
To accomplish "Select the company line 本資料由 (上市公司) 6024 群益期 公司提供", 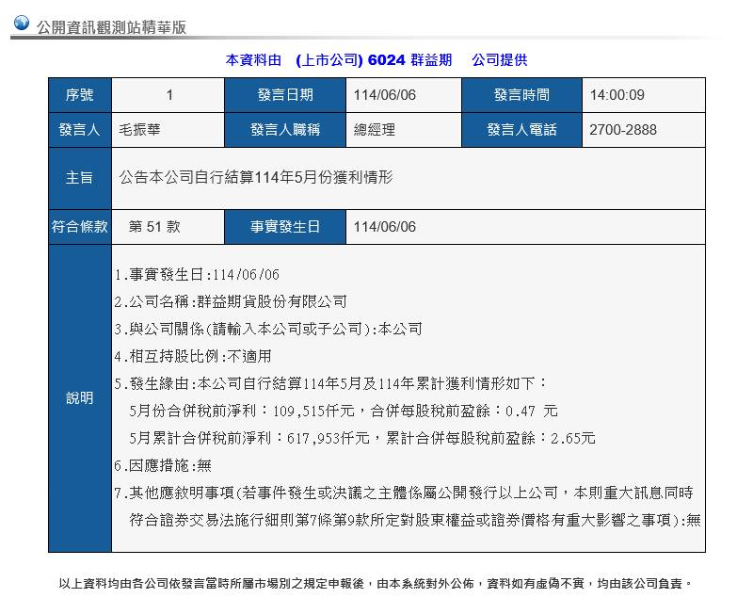I will (x=376, y=60).
